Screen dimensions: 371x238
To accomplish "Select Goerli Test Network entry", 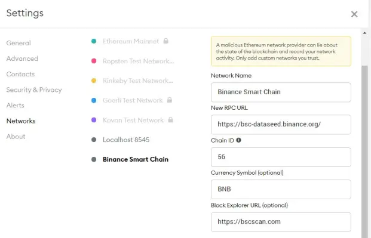I will click(x=133, y=100).
